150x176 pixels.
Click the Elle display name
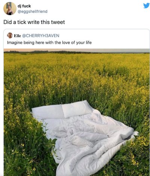(x=17, y=35)
